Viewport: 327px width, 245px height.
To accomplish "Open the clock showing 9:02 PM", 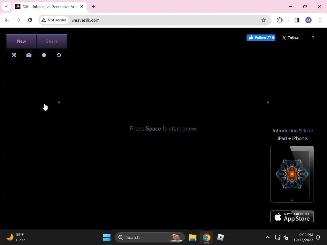I will (x=303, y=237).
